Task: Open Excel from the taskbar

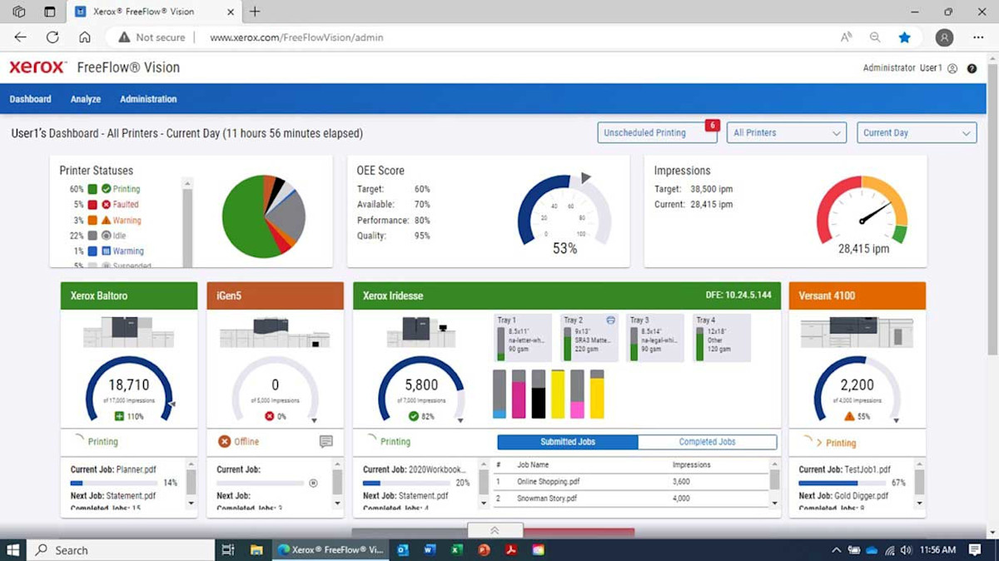Action: click(x=457, y=550)
